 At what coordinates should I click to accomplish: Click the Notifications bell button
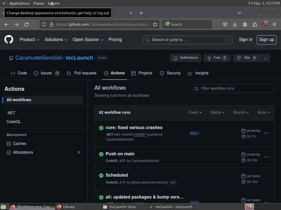pos(186,58)
